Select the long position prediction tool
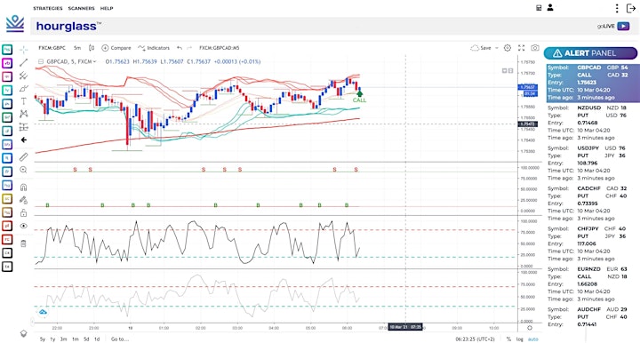The image size is (640, 343). [24, 127]
